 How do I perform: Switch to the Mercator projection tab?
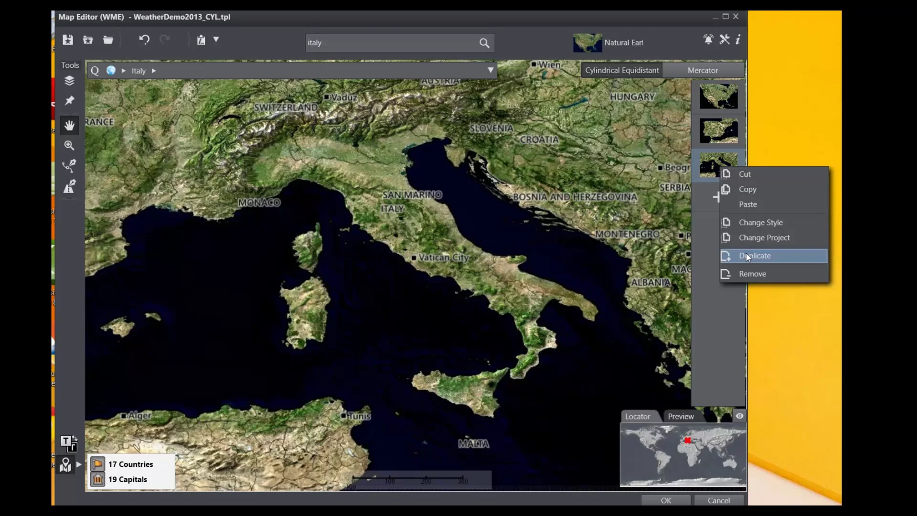[703, 70]
